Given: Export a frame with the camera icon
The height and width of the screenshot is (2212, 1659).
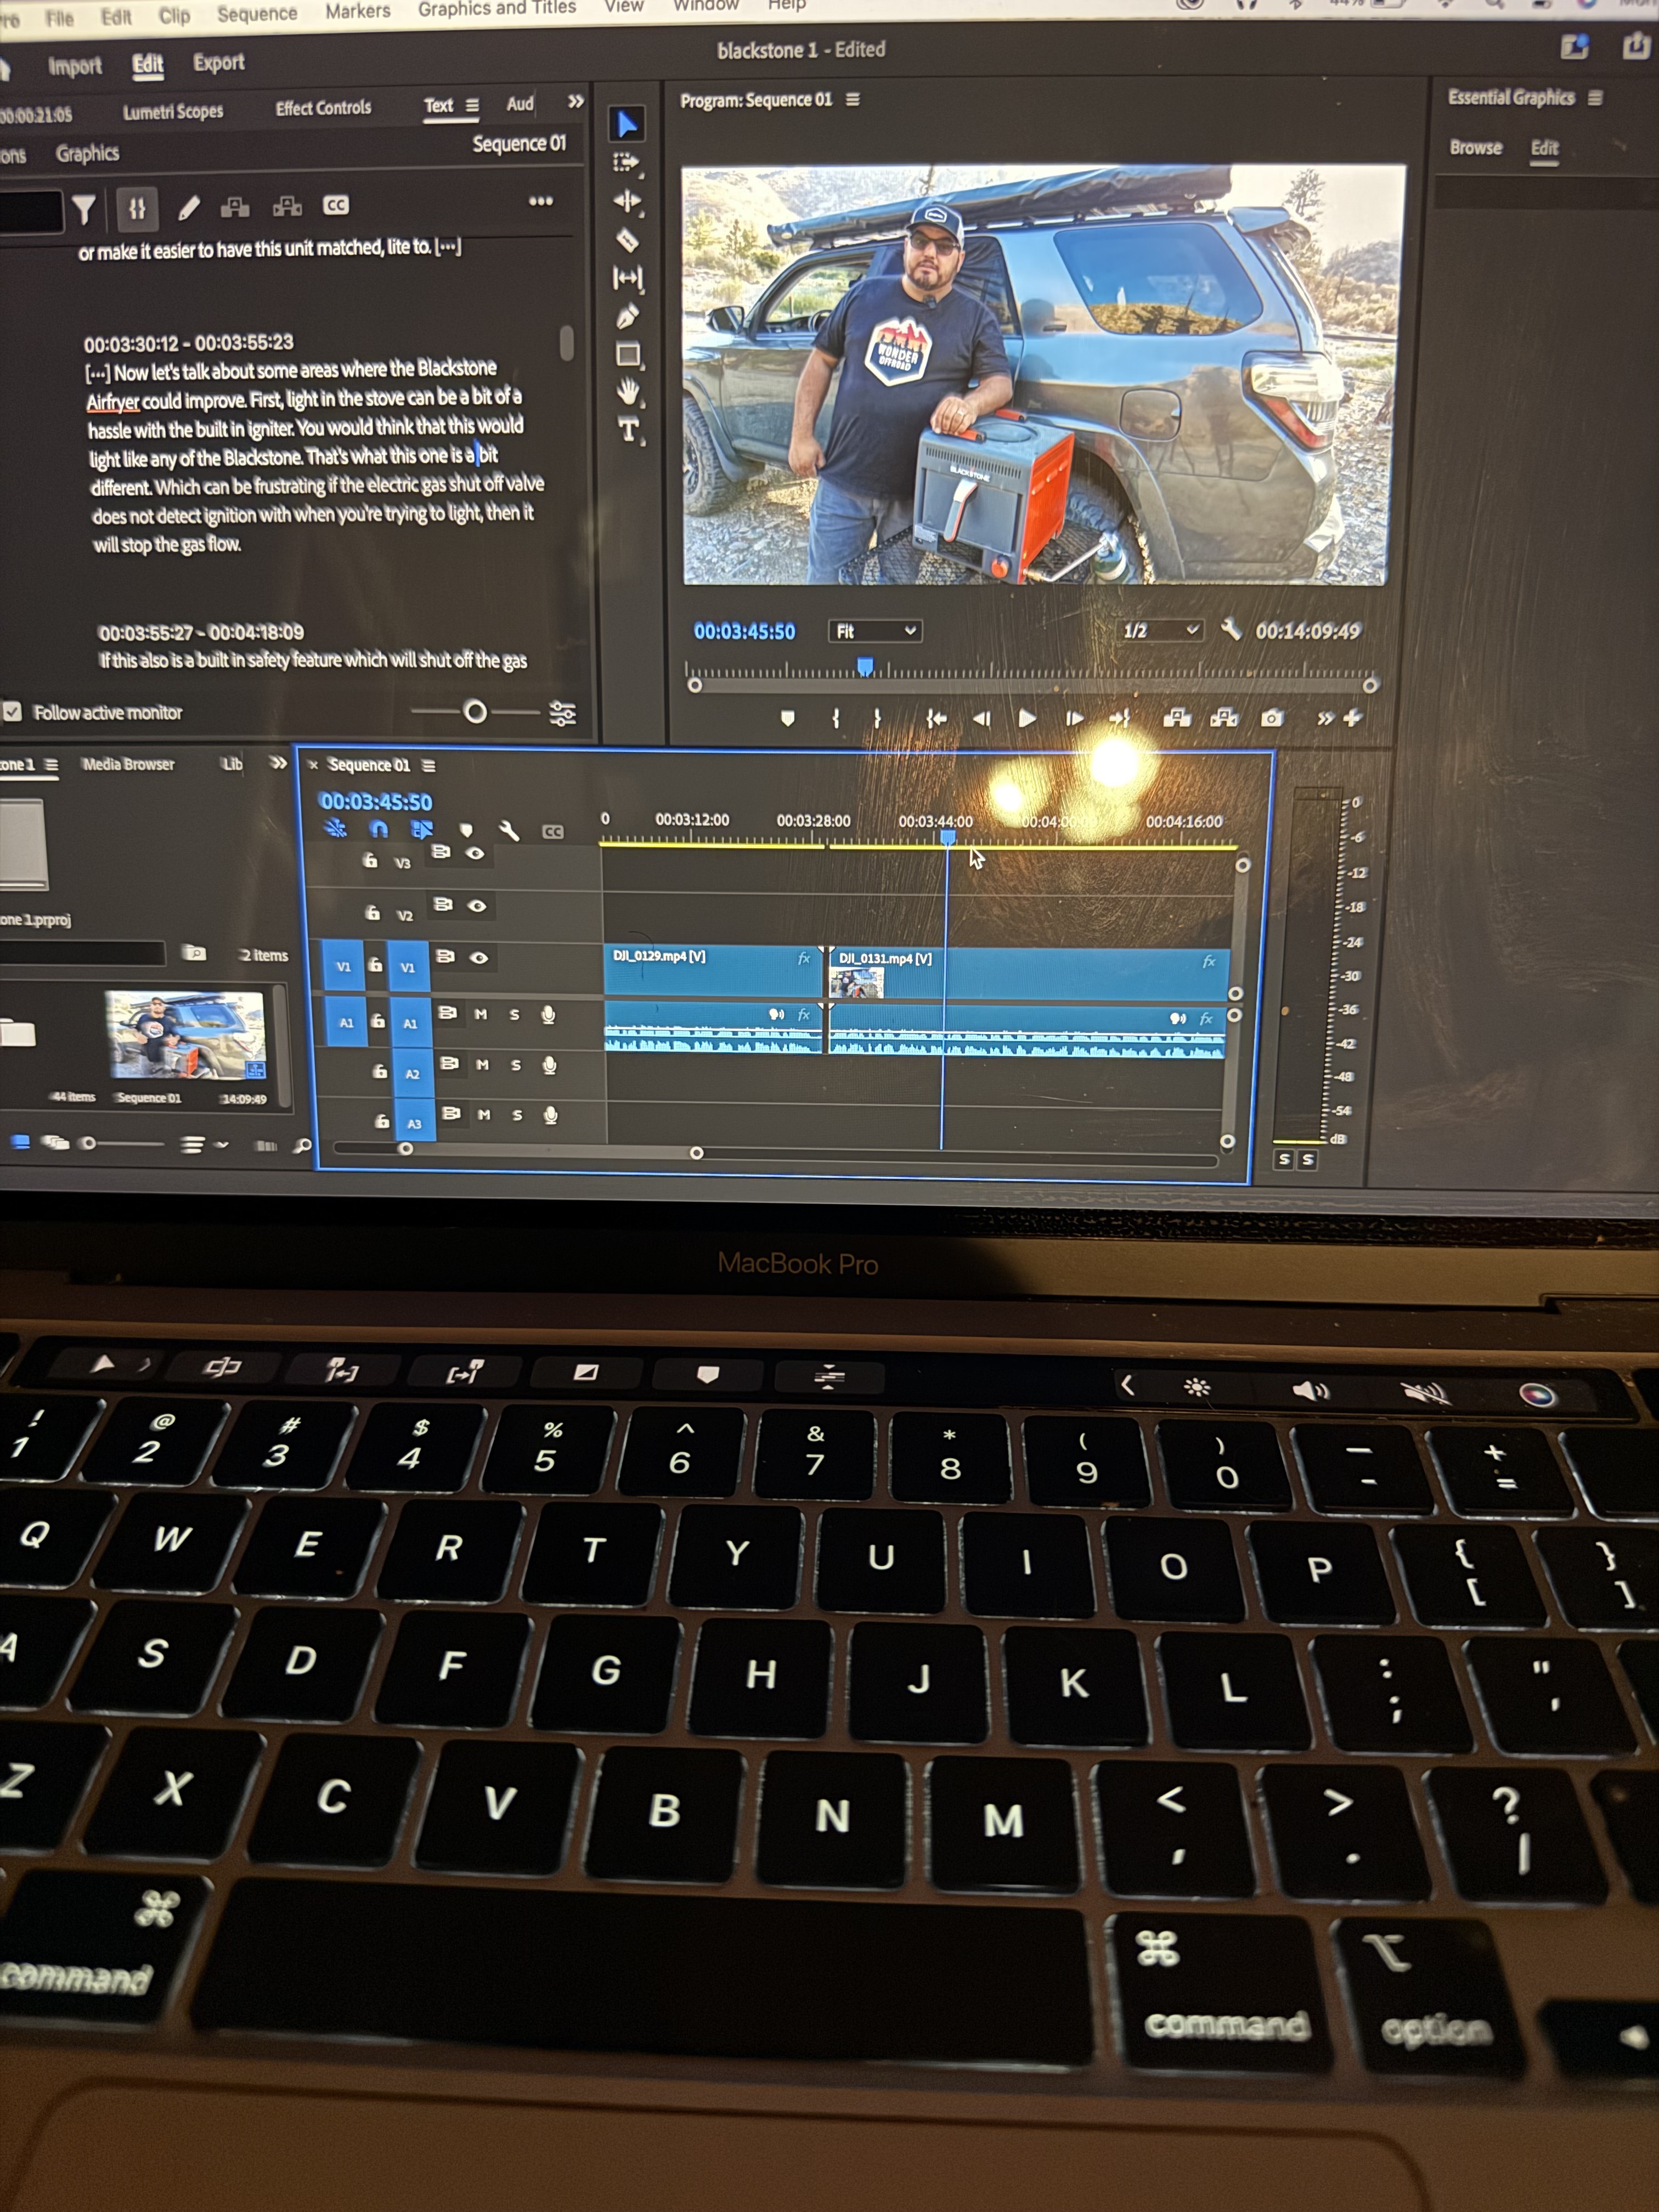Looking at the screenshot, I should point(1271,718).
